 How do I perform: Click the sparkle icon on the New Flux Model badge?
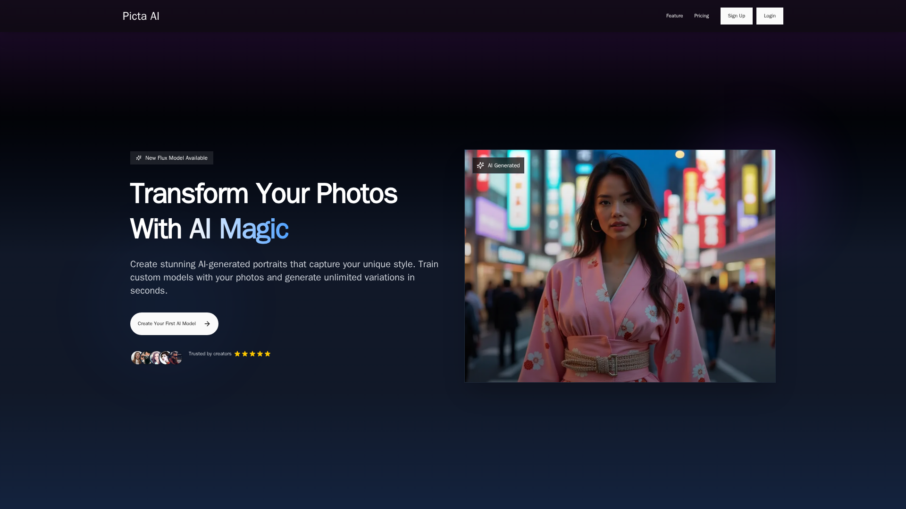[138, 158]
